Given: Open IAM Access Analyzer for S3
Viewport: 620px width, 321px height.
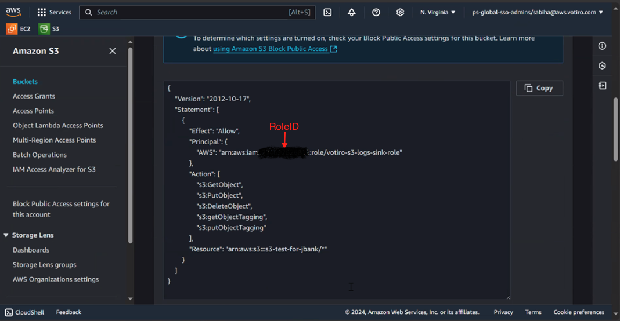Looking at the screenshot, I should pyautogui.click(x=54, y=169).
